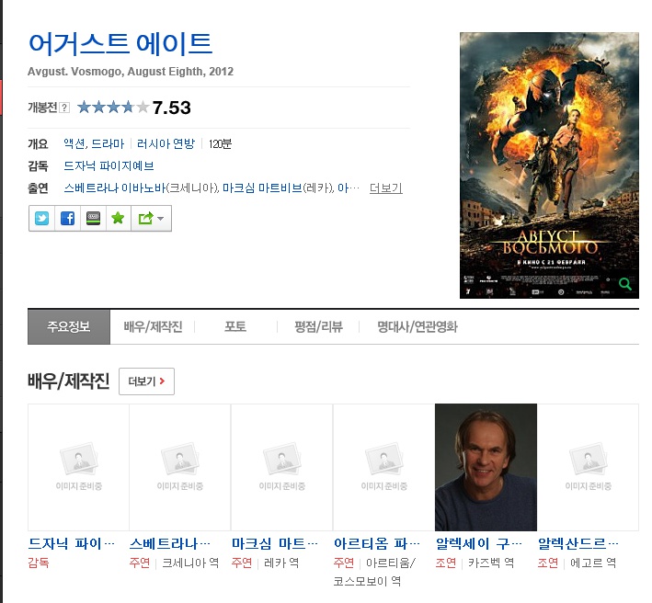652x603 pixels.
Task: Click the star rating display
Action: click(x=112, y=108)
